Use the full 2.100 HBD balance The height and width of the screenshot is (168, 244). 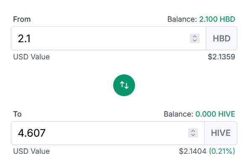[x=217, y=19]
